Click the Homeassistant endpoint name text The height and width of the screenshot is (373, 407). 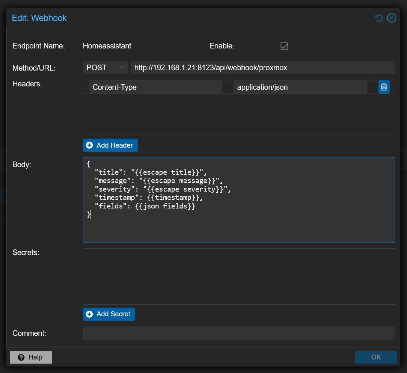coord(107,46)
